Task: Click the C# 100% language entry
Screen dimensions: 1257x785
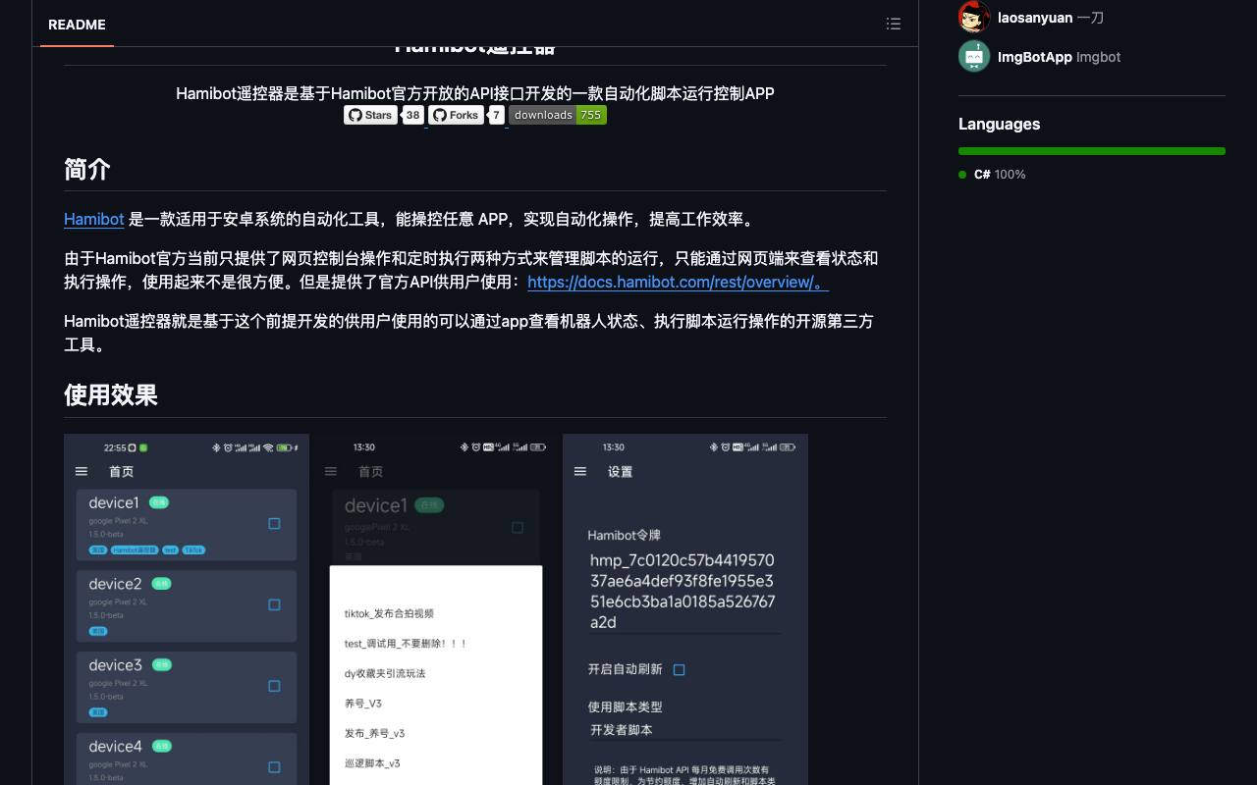Action: 992,175
